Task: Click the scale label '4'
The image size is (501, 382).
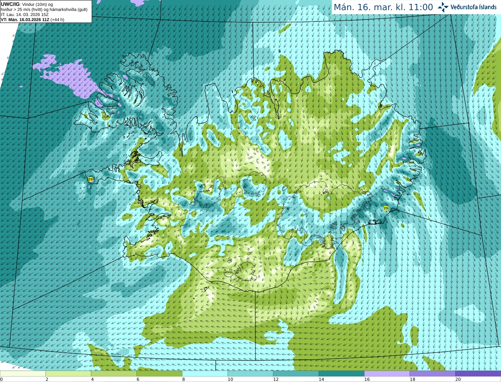Action: click(x=92, y=379)
